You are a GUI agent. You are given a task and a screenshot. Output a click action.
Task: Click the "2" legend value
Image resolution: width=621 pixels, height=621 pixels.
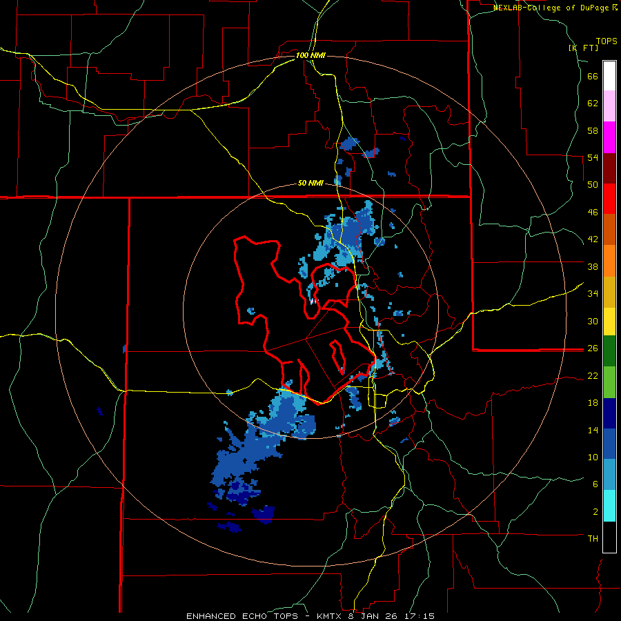point(595,511)
